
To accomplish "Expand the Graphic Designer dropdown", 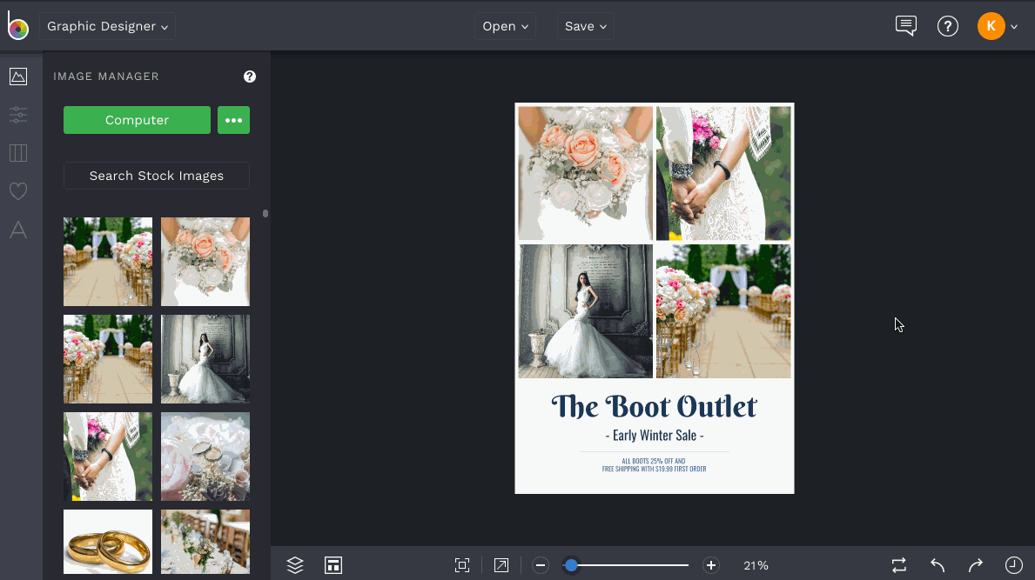I will [108, 26].
